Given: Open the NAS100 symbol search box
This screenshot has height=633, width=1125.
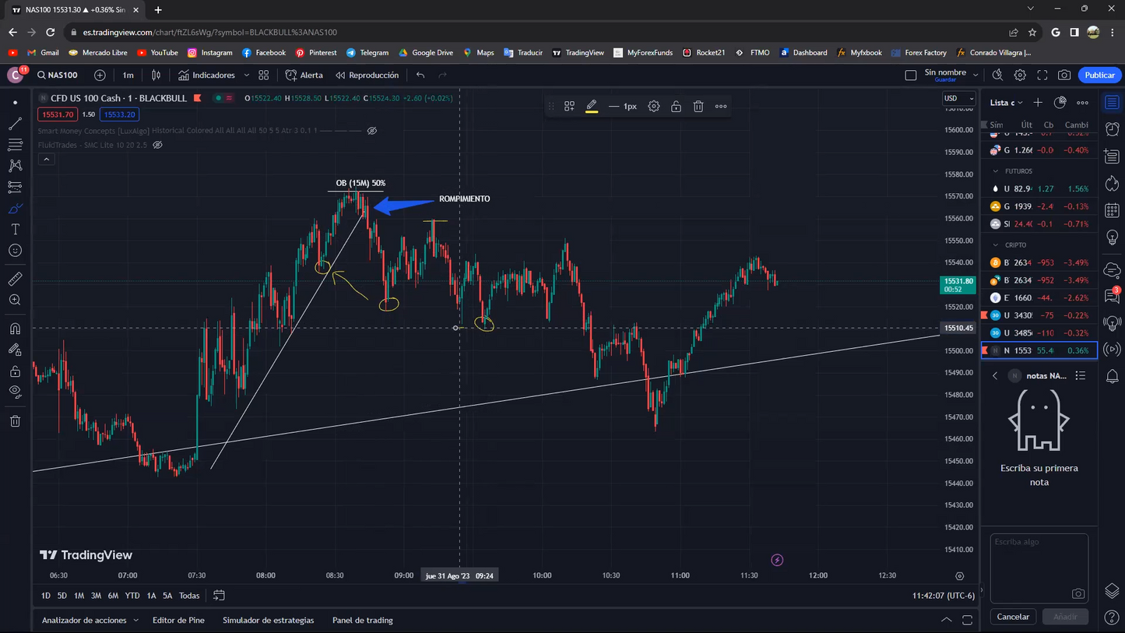Looking at the screenshot, I should click(58, 76).
